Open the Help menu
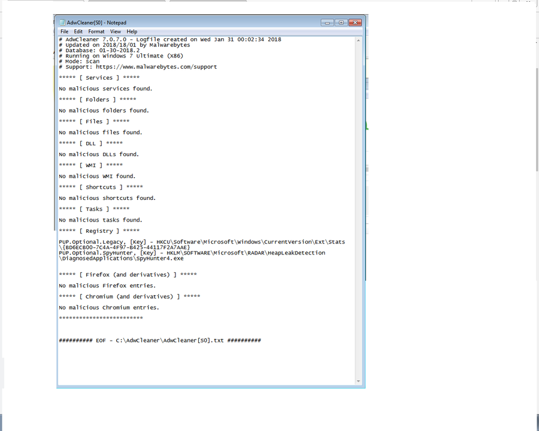 (x=132, y=32)
